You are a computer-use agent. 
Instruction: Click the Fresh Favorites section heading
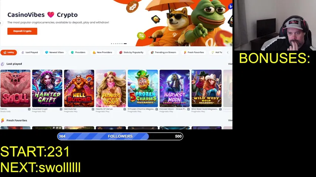tap(17, 121)
